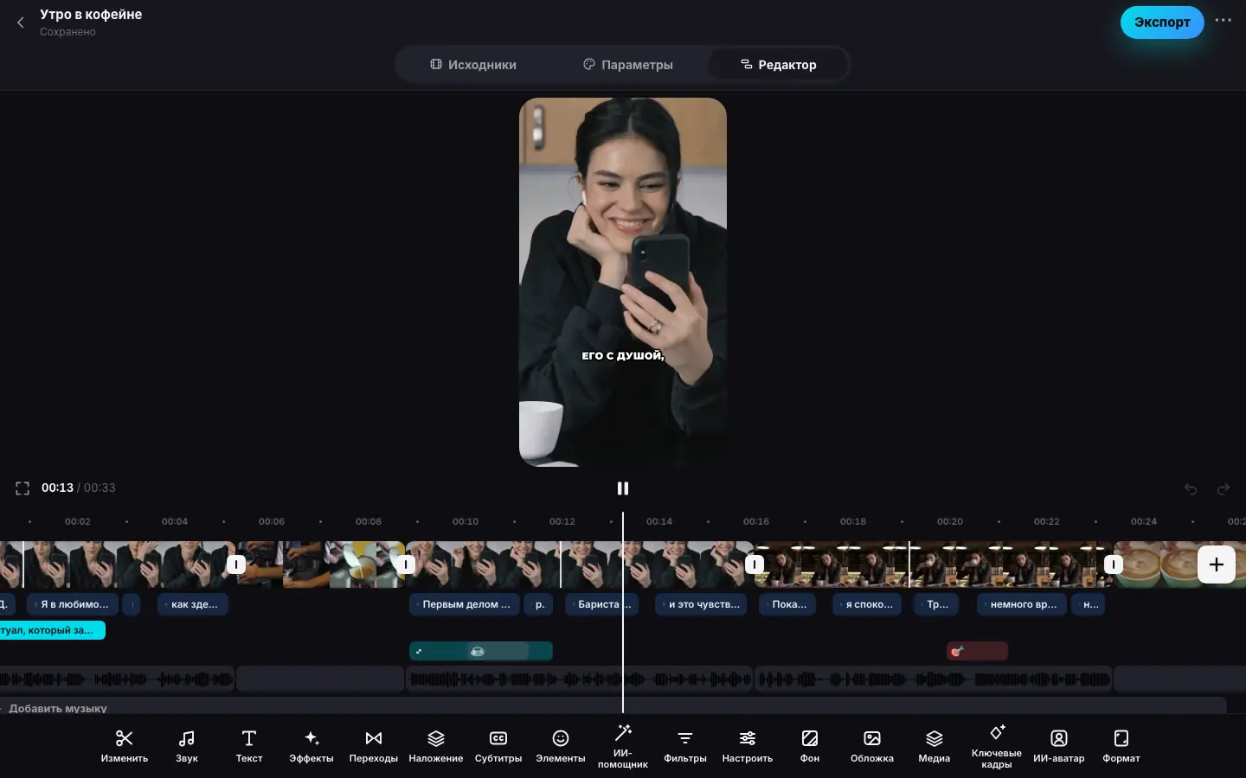This screenshot has height=778, width=1246.
Task: Select the subtitle clip 'и это чувств...'
Action: (x=702, y=604)
